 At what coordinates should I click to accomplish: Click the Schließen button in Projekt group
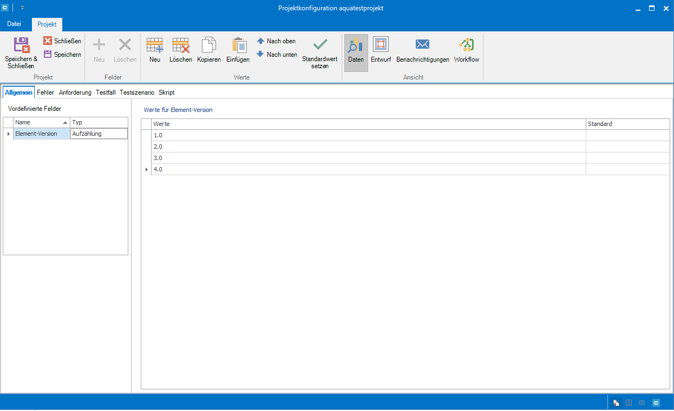click(x=62, y=41)
